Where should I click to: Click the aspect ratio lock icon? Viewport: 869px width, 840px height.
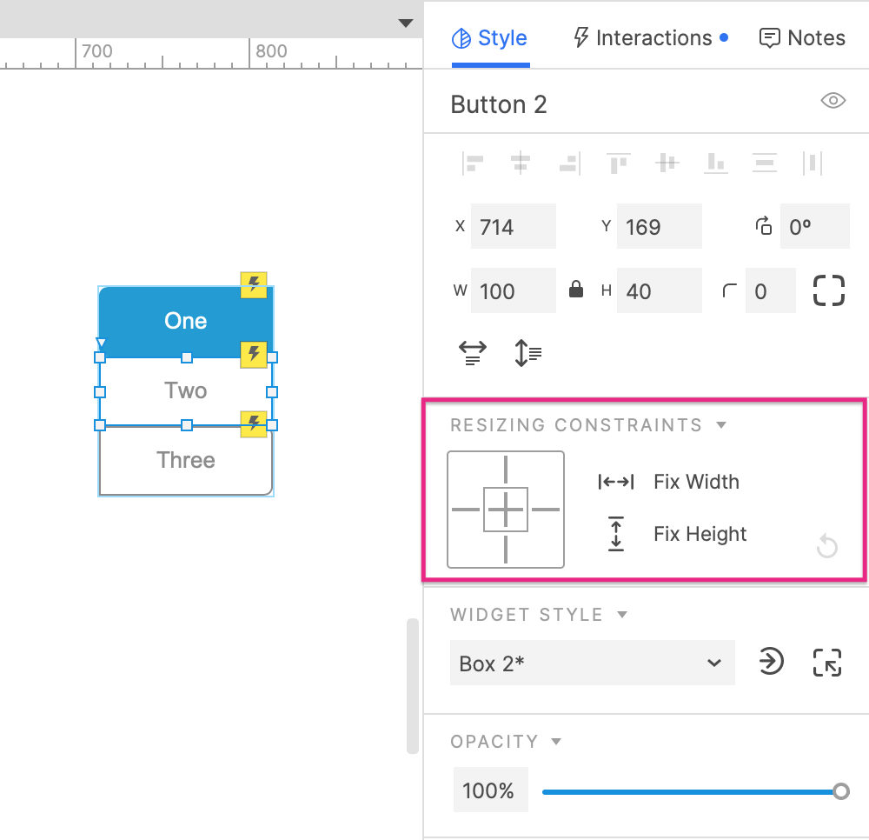click(576, 290)
